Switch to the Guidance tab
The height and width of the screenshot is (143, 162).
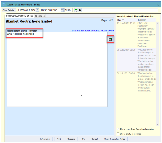coord(40,16)
